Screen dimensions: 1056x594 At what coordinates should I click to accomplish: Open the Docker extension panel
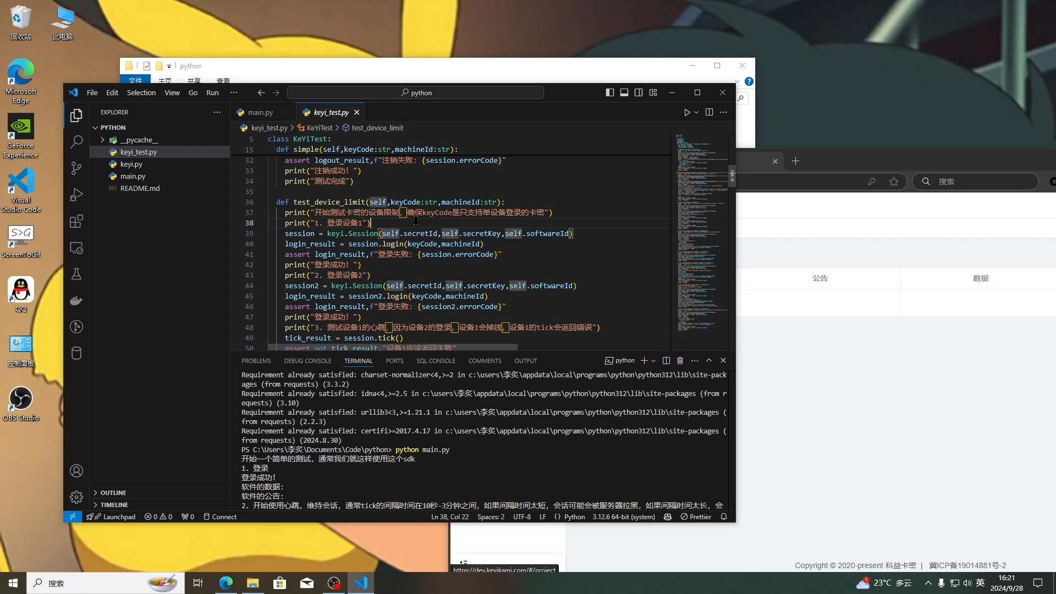point(76,300)
